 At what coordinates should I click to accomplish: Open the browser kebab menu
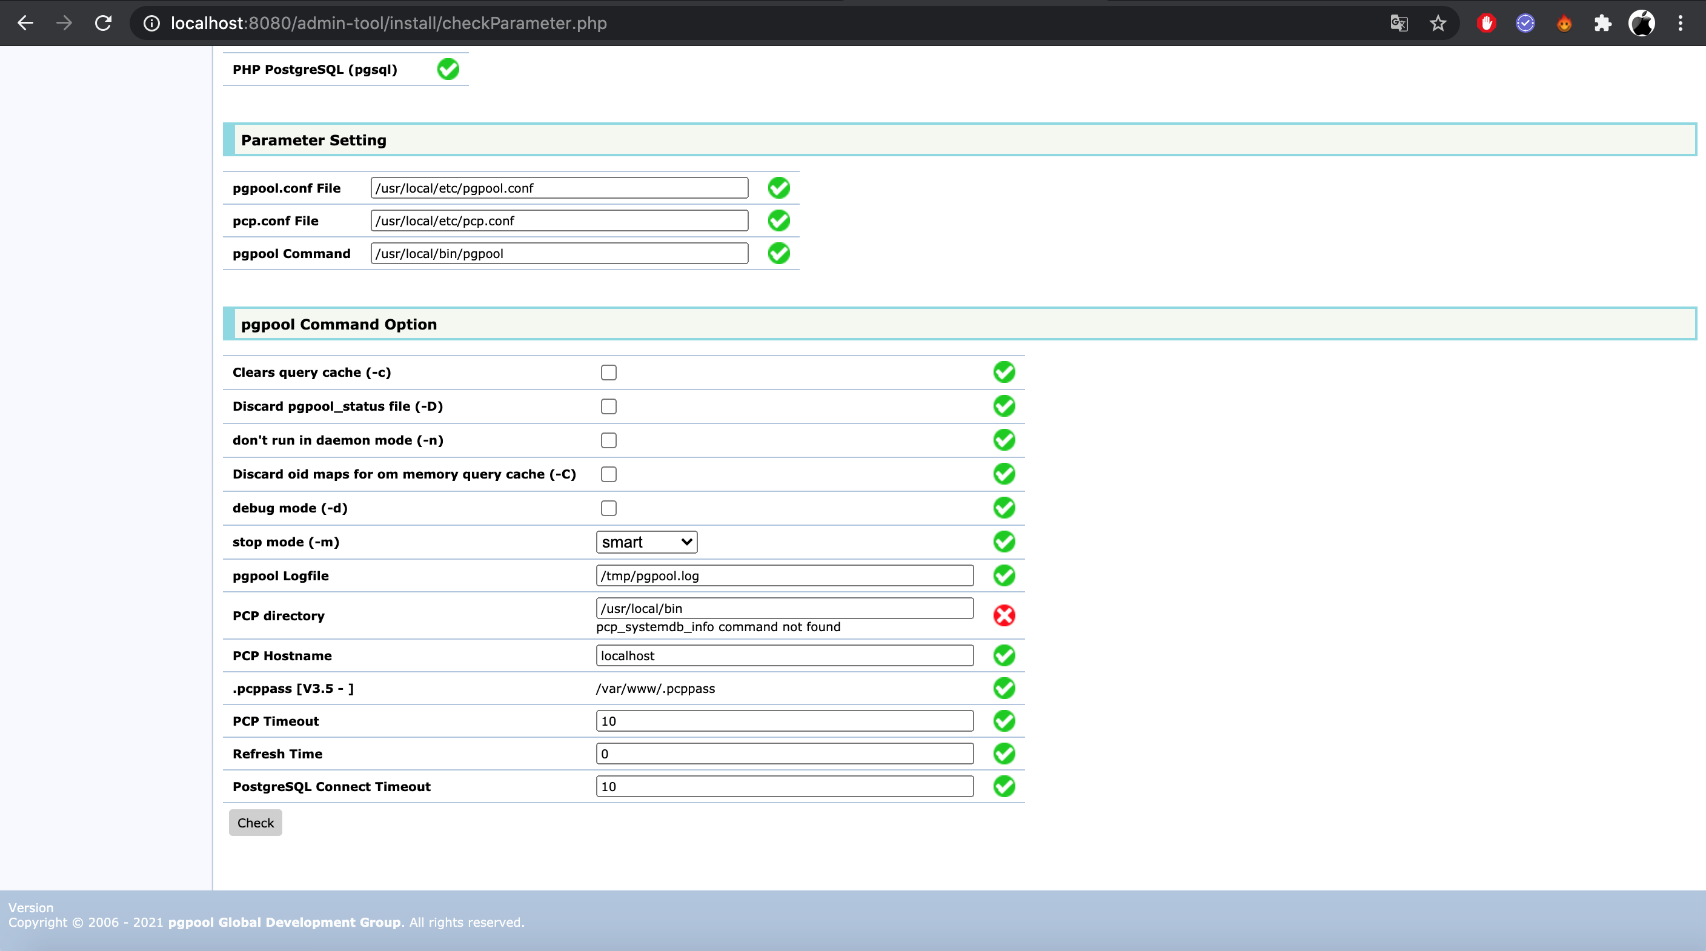click(x=1681, y=23)
